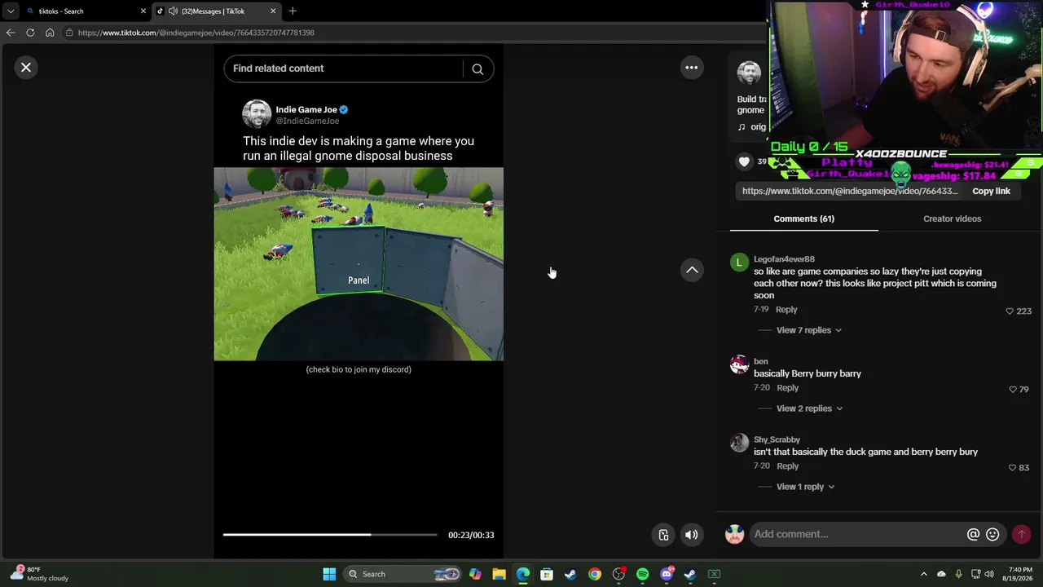
Task: Open Legofan4ever88's profile avatar
Action: 739,263
